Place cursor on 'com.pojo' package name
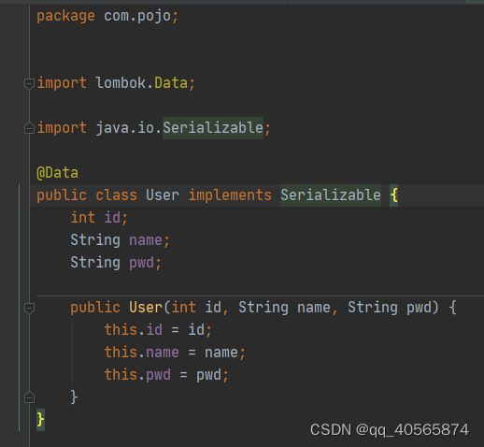This screenshot has width=484, height=447. tap(137, 16)
